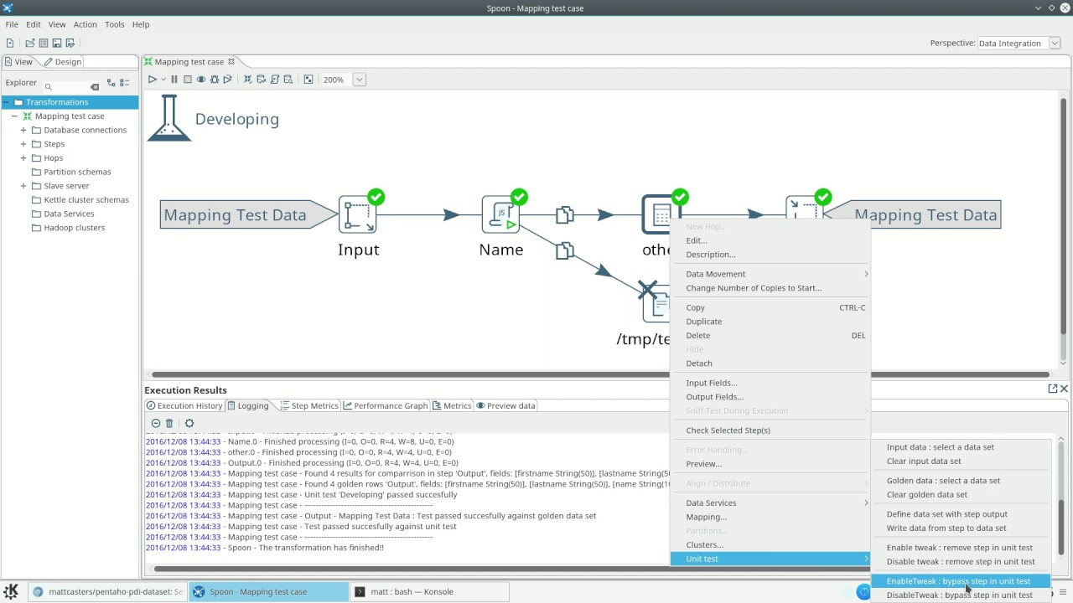Choose Preview... in context menu

(770, 464)
